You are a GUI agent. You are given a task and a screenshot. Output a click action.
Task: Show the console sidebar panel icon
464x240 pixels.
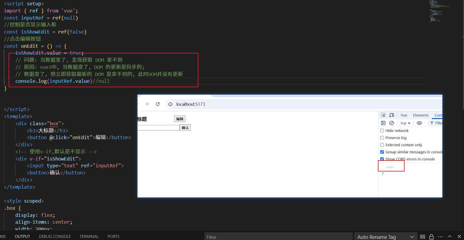tap(383, 123)
